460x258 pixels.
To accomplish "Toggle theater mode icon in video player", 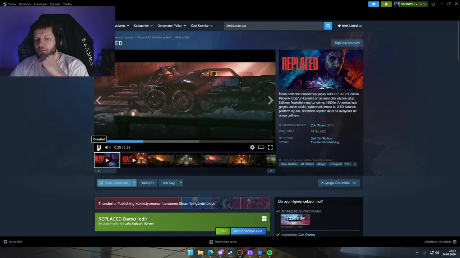I will (261, 147).
